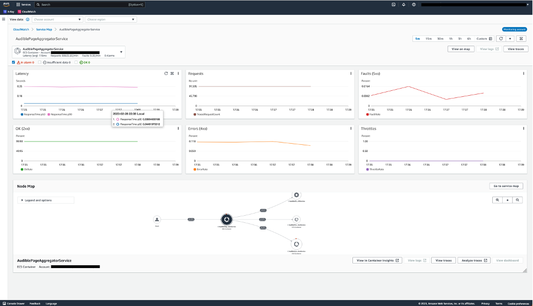533x306 pixels.
Task: Toggle the FaultRate legend series
Action: coord(373,114)
